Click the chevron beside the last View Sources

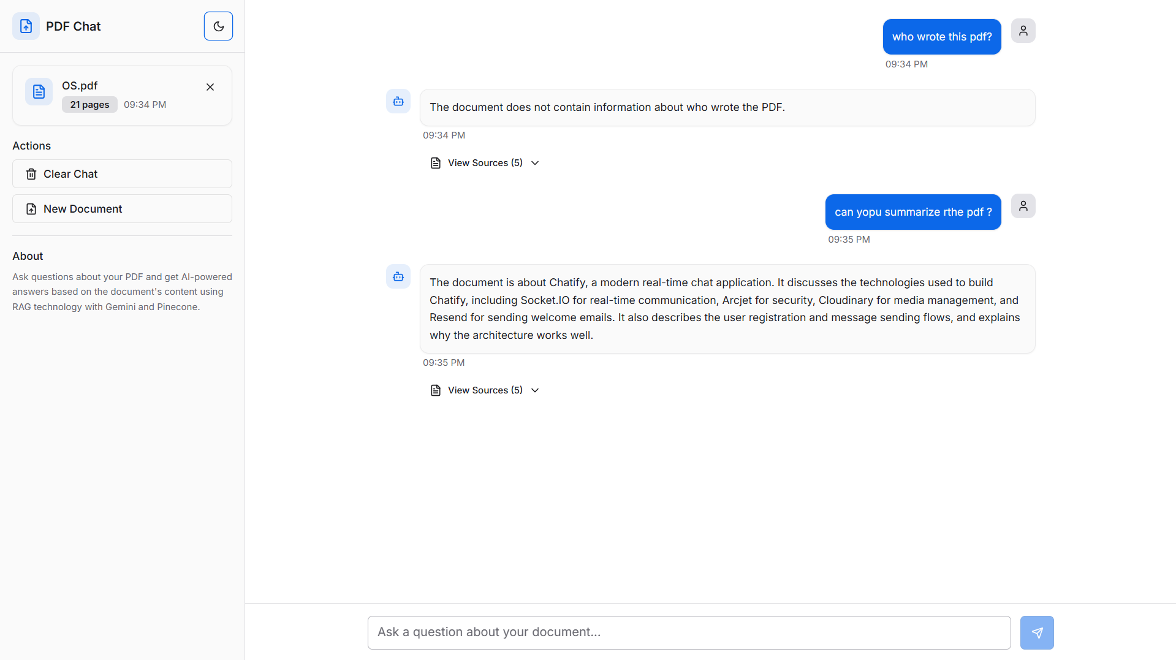[535, 390]
